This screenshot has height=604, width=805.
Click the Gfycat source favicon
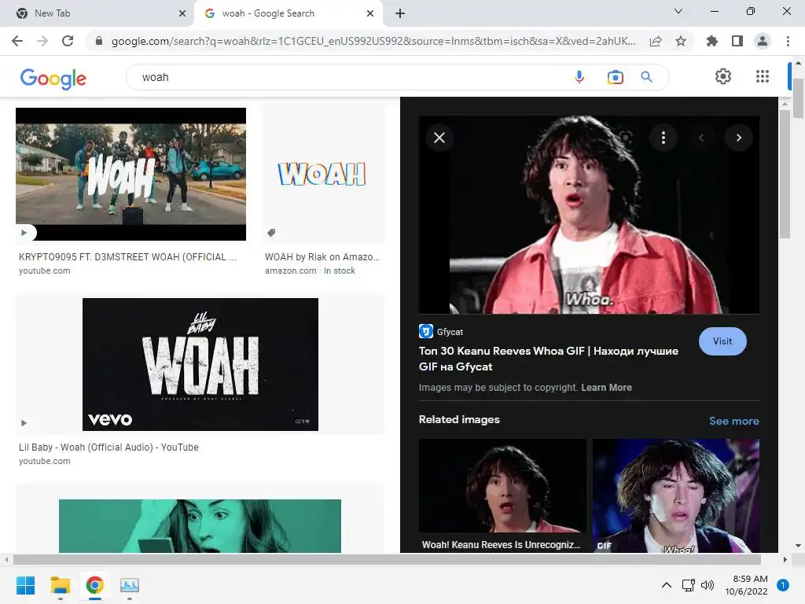tap(425, 331)
